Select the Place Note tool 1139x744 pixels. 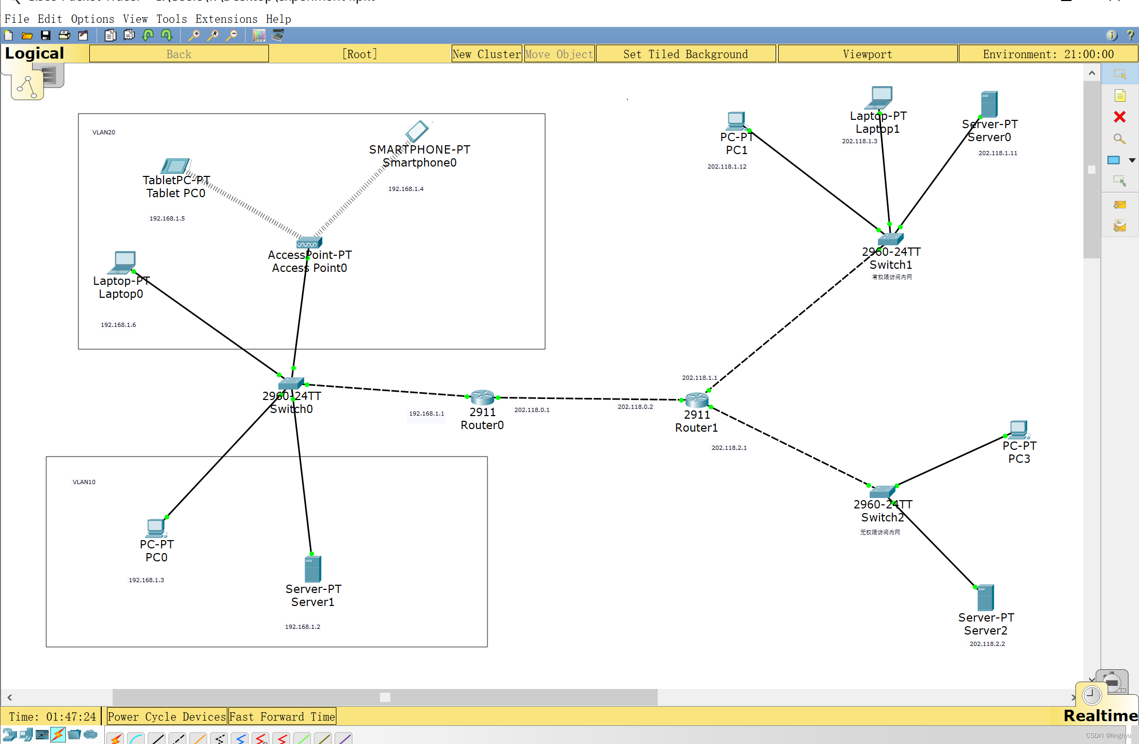click(x=1119, y=96)
